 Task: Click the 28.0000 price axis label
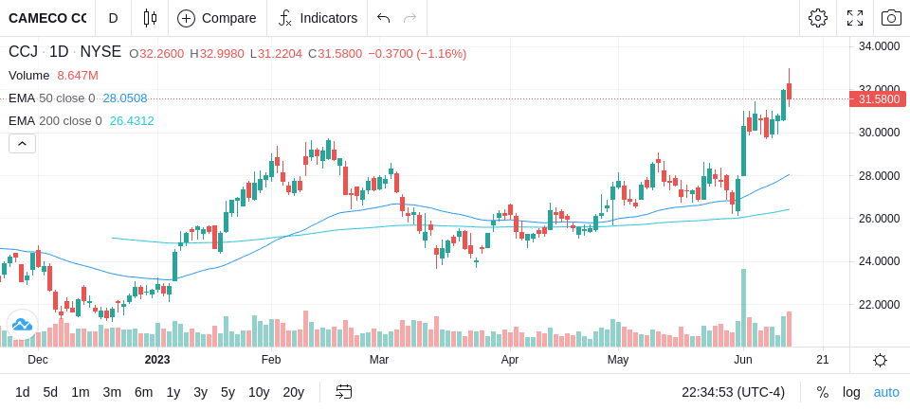(880, 176)
